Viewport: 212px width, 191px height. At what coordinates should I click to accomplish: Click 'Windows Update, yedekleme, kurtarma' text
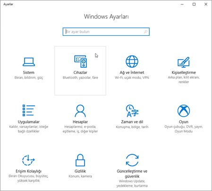tap(132, 183)
